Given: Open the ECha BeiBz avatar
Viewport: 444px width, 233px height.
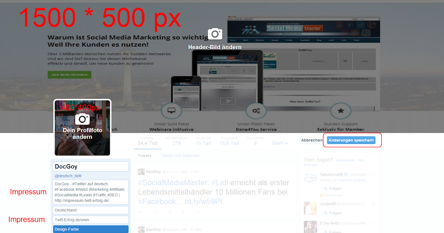Looking at the screenshot, I should pos(310,227).
